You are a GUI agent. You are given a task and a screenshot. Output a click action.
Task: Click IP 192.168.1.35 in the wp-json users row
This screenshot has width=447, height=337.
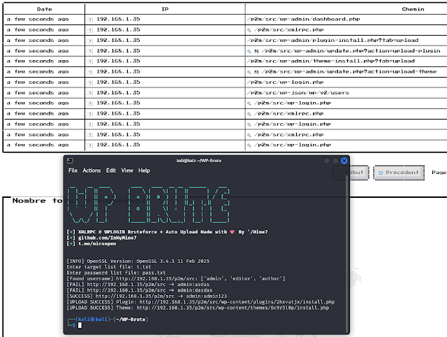(x=118, y=93)
